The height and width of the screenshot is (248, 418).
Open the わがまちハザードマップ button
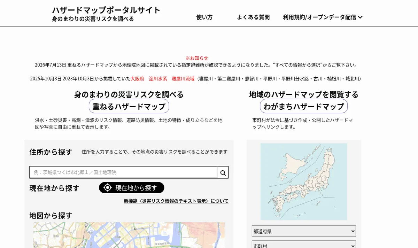304,106
